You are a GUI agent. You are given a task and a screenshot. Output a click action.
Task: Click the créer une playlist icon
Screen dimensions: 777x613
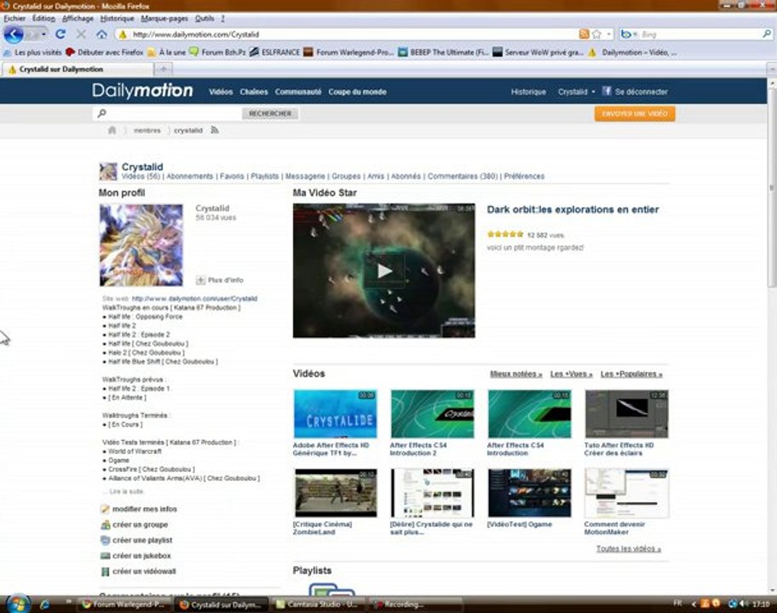[105, 541]
